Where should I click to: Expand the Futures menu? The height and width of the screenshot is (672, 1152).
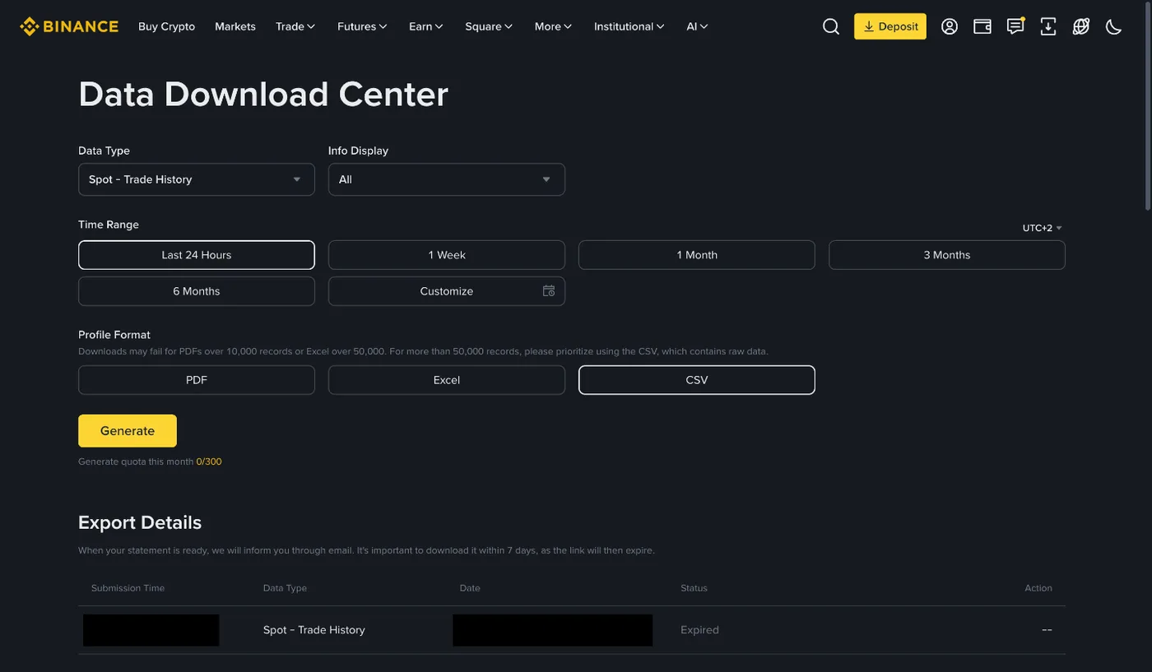tap(362, 26)
